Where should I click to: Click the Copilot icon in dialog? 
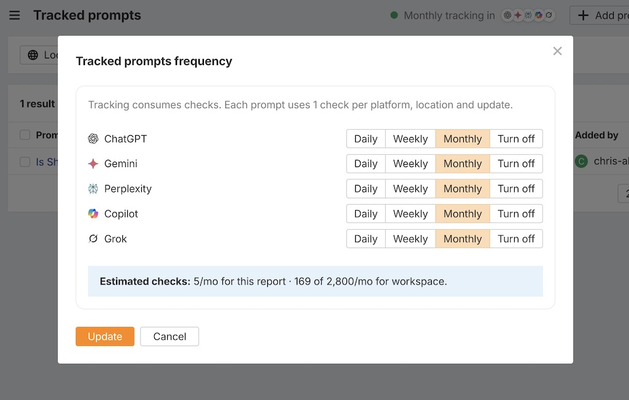(93, 214)
